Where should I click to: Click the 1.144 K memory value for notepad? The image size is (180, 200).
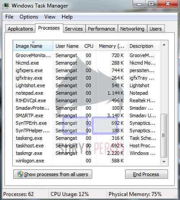pyautogui.click(x=116, y=93)
